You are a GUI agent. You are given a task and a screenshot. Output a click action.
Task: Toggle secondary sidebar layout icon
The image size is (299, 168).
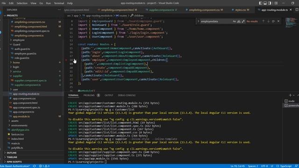pyautogui.click(x=270, y=3)
